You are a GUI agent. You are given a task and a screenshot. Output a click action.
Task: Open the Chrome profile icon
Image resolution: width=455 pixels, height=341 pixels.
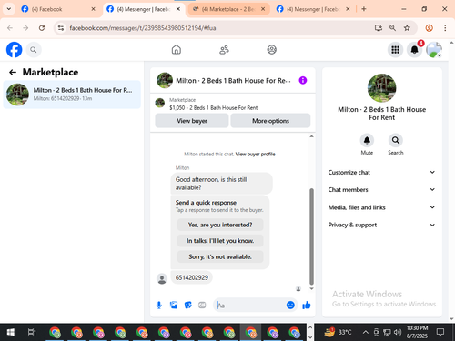(429, 28)
